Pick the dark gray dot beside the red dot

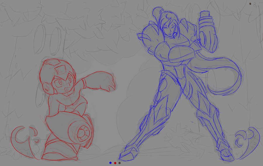coord(120,163)
